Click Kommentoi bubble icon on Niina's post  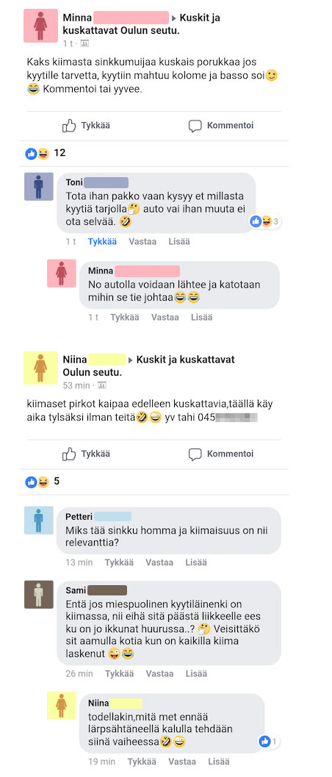195,454
